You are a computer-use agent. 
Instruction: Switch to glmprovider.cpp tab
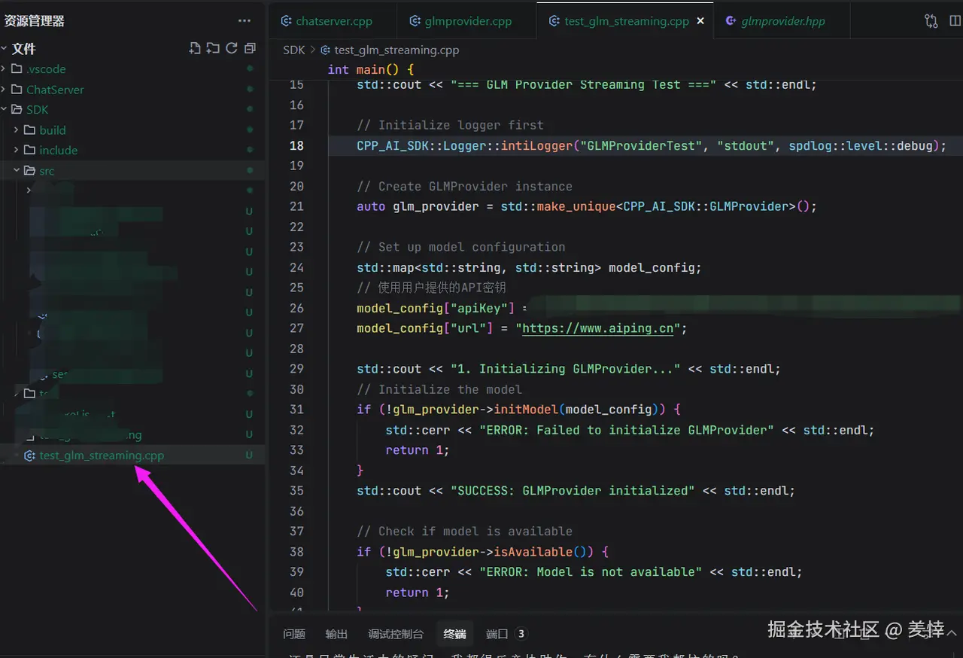[x=466, y=21]
